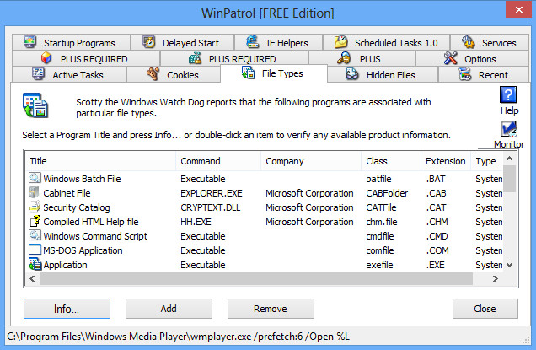Click the Info... button
536x350 pixels.
67,309
